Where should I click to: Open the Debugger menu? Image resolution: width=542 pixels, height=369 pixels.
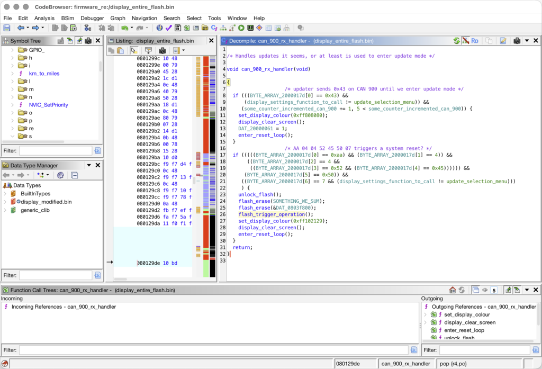(92, 19)
